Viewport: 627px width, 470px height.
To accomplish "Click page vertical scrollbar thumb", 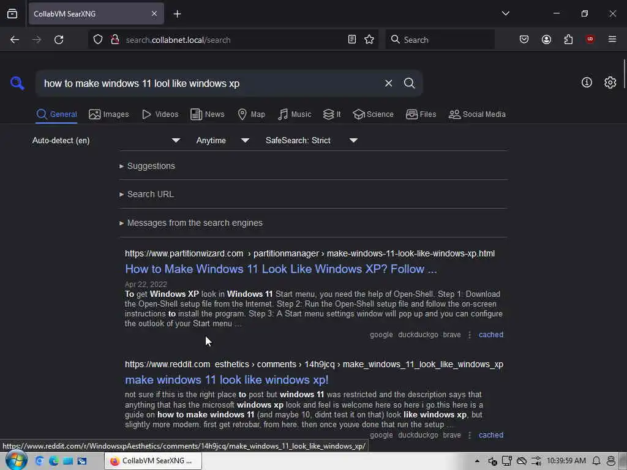I will point(624,74).
